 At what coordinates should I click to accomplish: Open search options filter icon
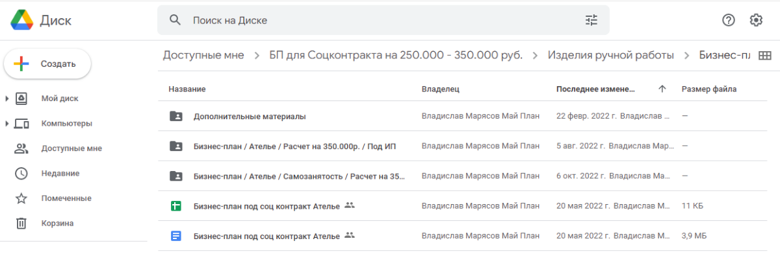pos(591,20)
